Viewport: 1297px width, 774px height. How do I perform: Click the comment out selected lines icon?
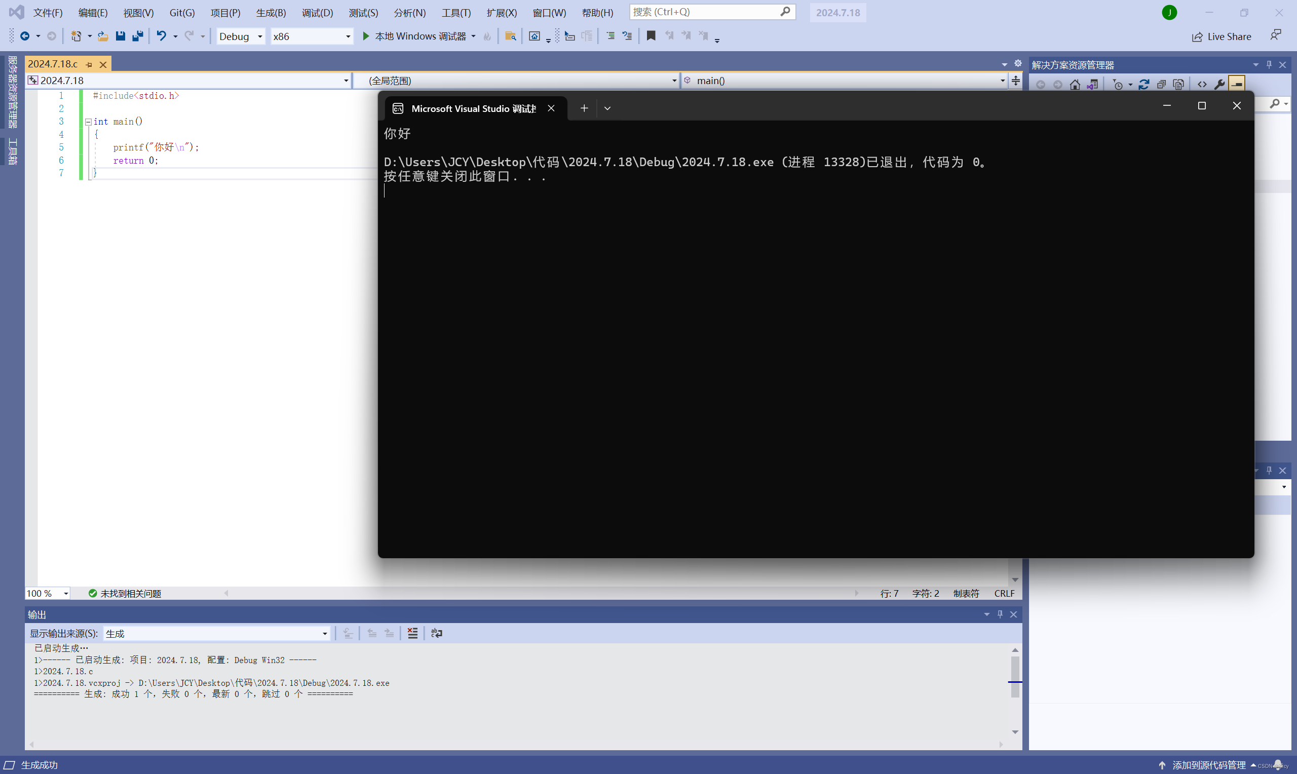click(x=610, y=36)
